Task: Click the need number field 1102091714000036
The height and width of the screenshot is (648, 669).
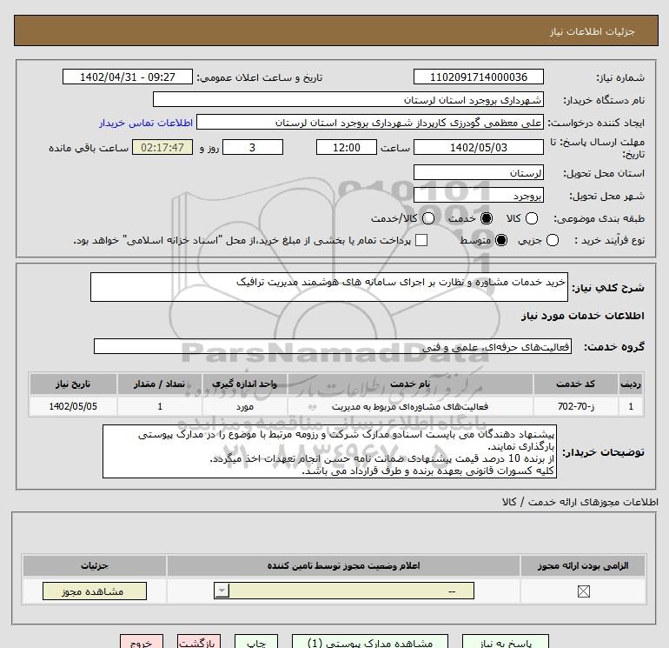Action: pyautogui.click(x=478, y=77)
